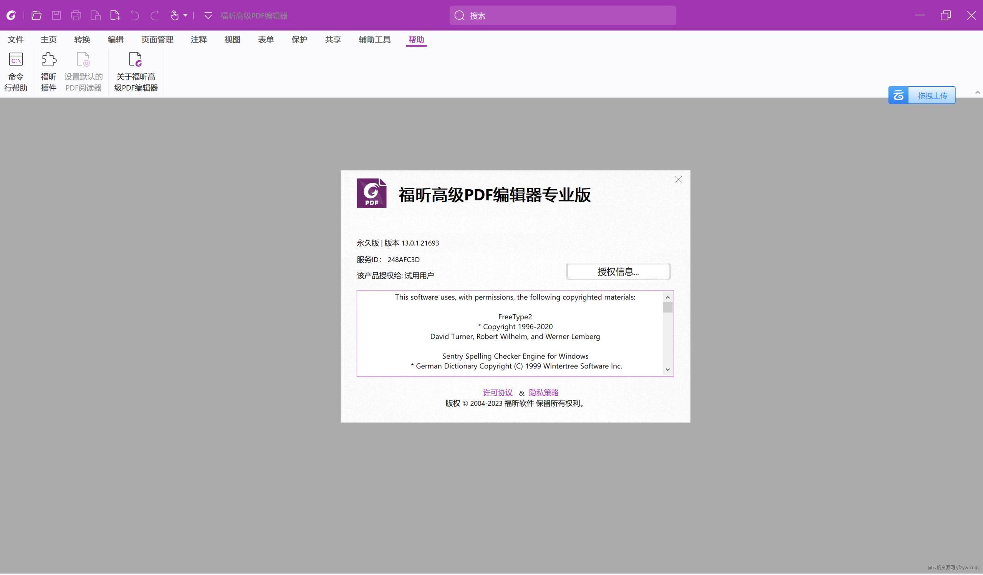Close the About dialog
This screenshot has width=983, height=575.
point(679,179)
